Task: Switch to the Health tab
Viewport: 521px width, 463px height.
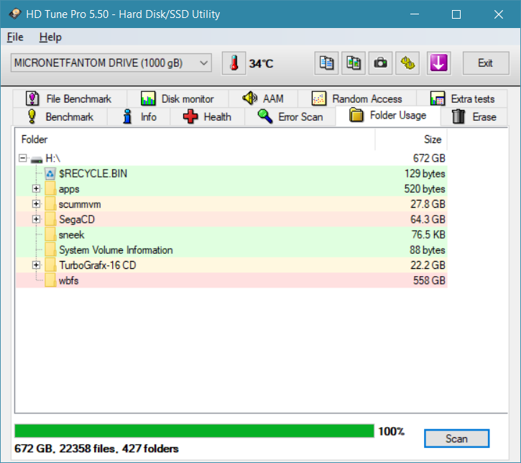Action: tap(208, 116)
